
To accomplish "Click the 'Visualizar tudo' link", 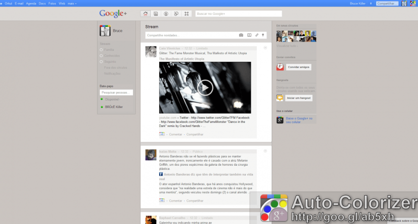I will pyautogui.click(x=287, y=46).
